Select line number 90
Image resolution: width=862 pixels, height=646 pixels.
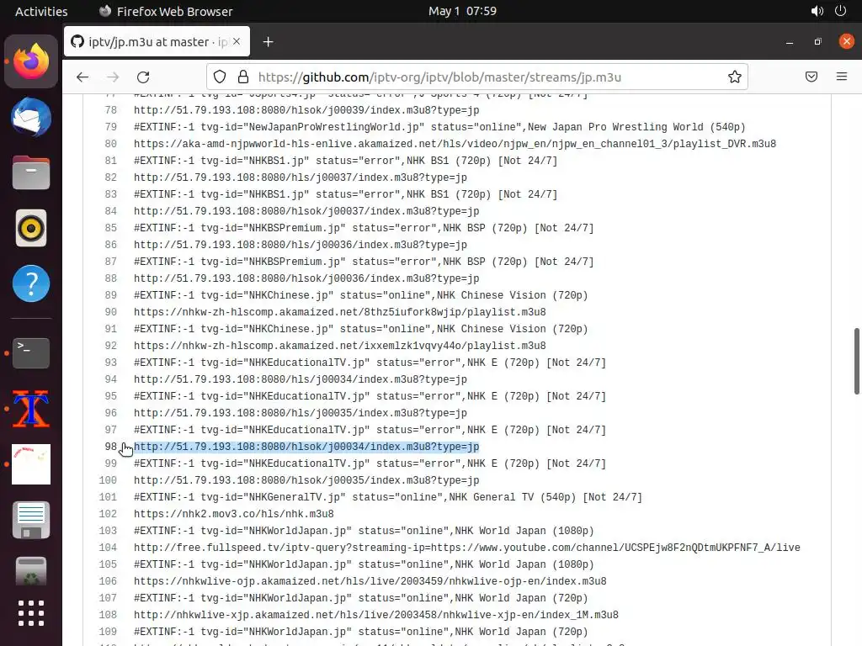tap(110, 312)
